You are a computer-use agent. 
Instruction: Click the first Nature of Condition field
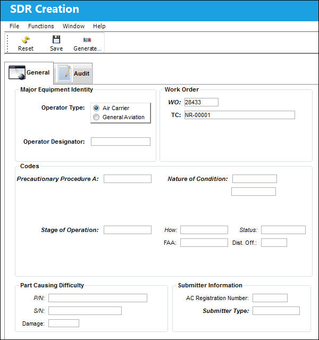[x=255, y=179]
